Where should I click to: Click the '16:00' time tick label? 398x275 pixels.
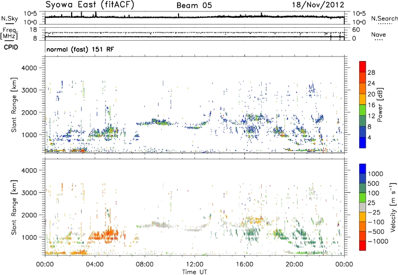pyautogui.click(x=244, y=265)
